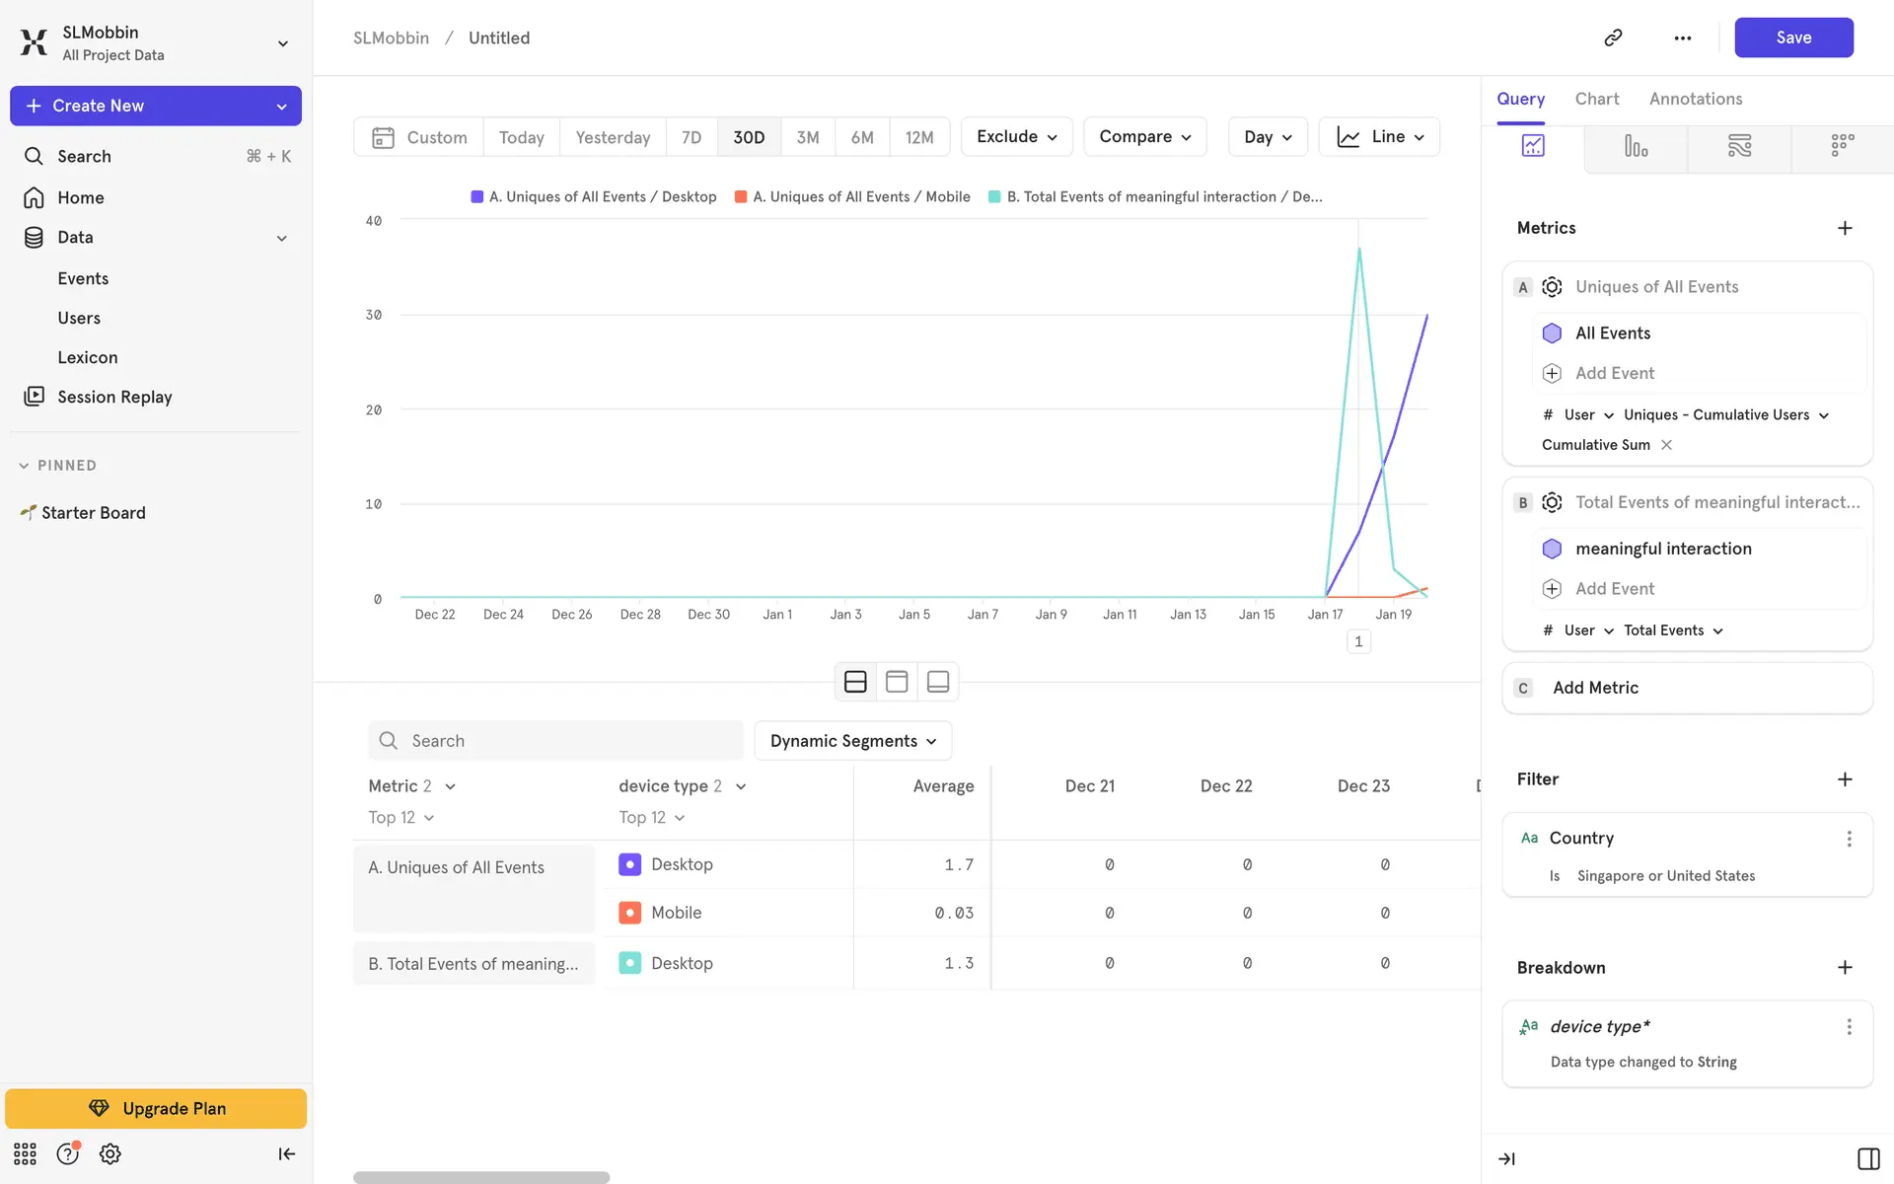The width and height of the screenshot is (1894, 1184).
Task: Remove the Cumulative Sum modifier
Action: (1666, 445)
